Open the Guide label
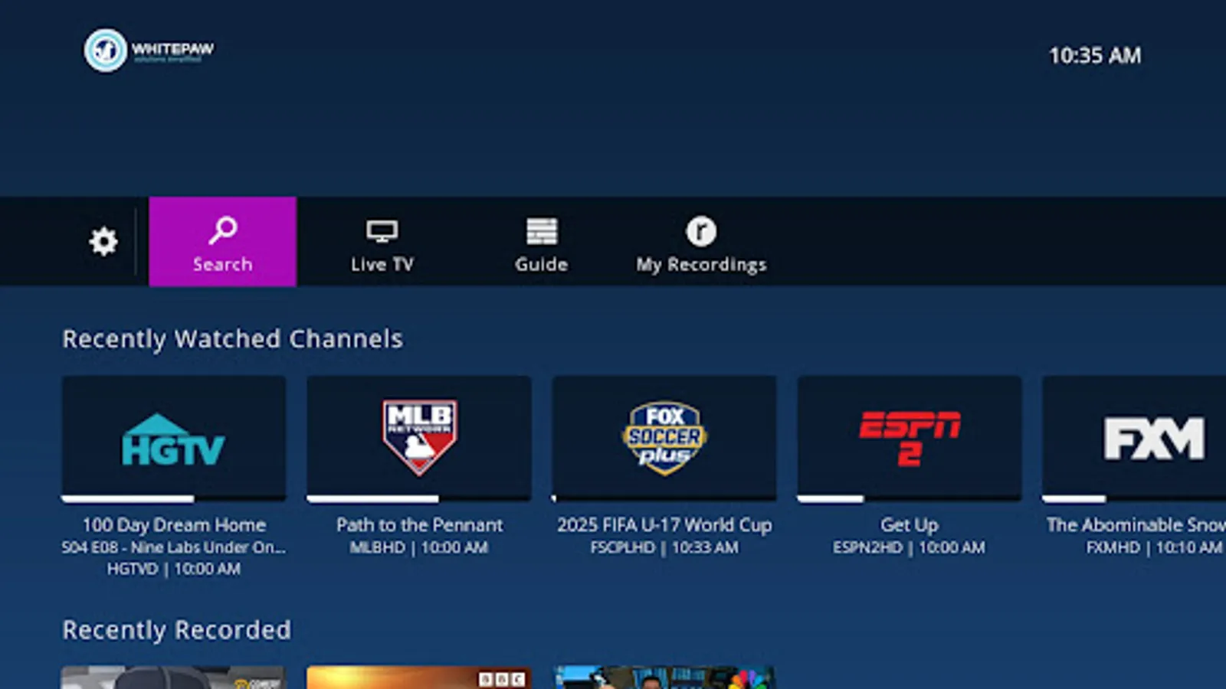This screenshot has height=689, width=1226. click(542, 264)
